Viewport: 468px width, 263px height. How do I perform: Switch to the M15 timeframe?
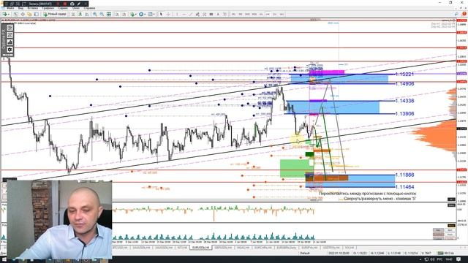(247, 14)
